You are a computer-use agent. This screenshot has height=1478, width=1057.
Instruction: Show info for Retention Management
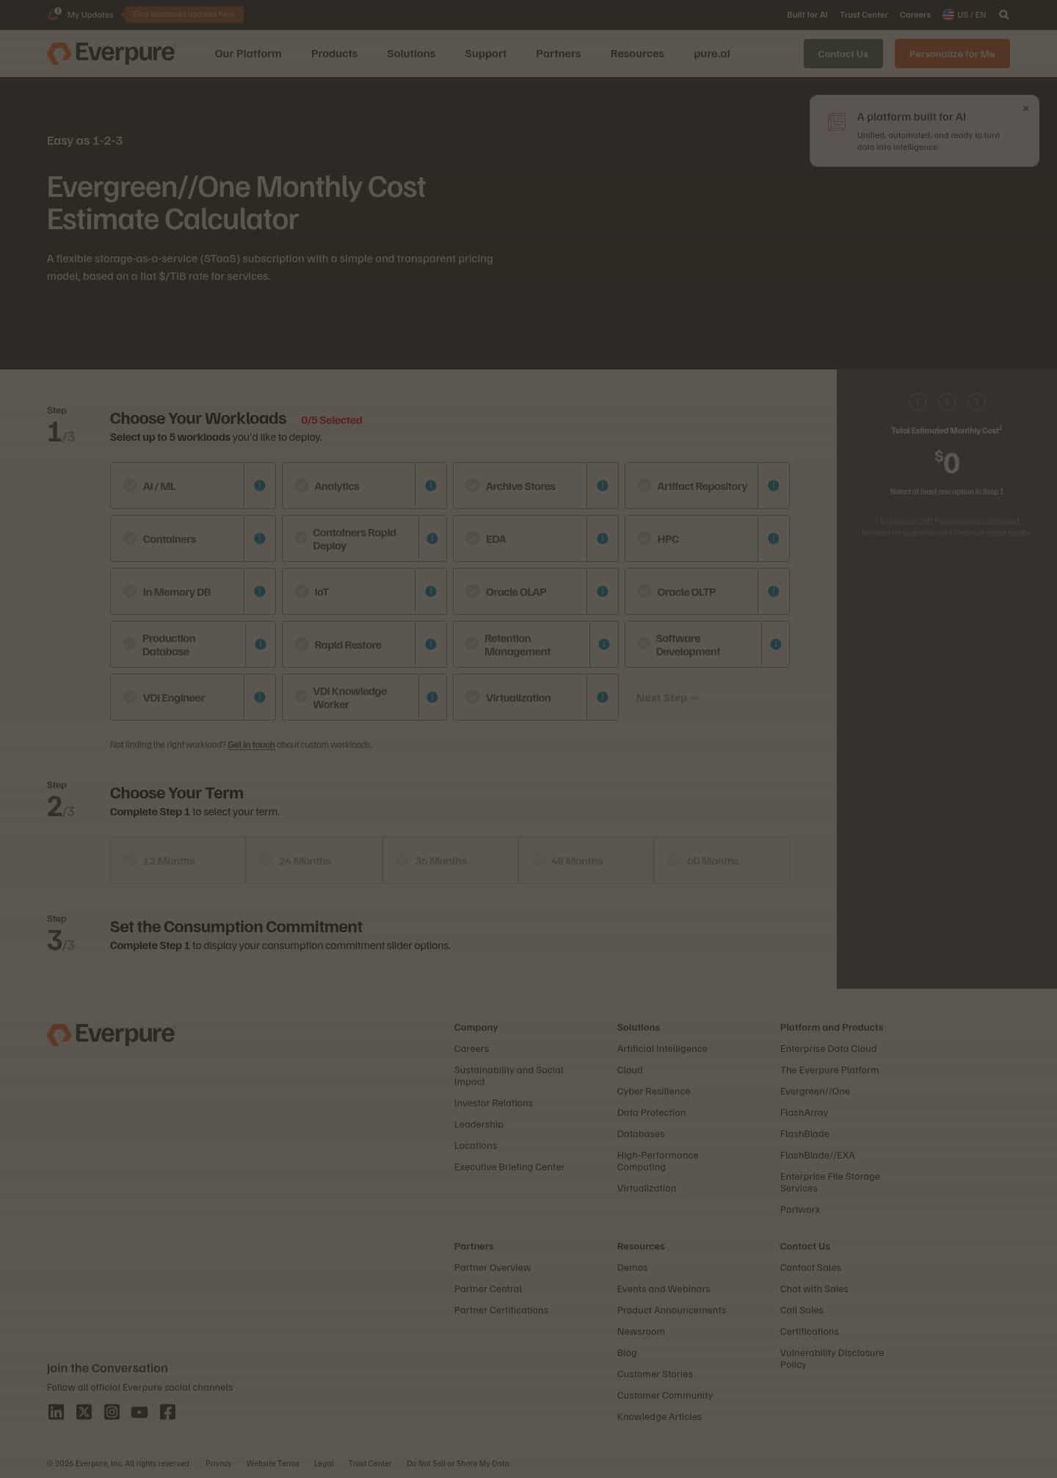604,644
